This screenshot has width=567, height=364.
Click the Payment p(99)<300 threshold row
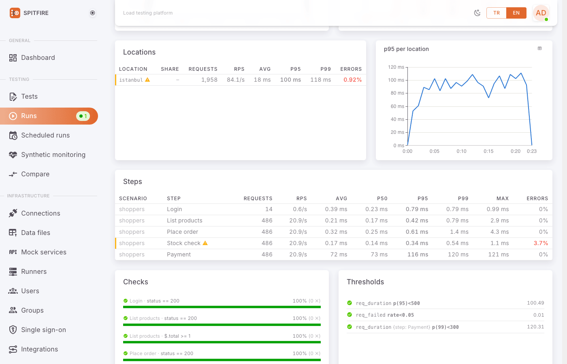click(446, 327)
